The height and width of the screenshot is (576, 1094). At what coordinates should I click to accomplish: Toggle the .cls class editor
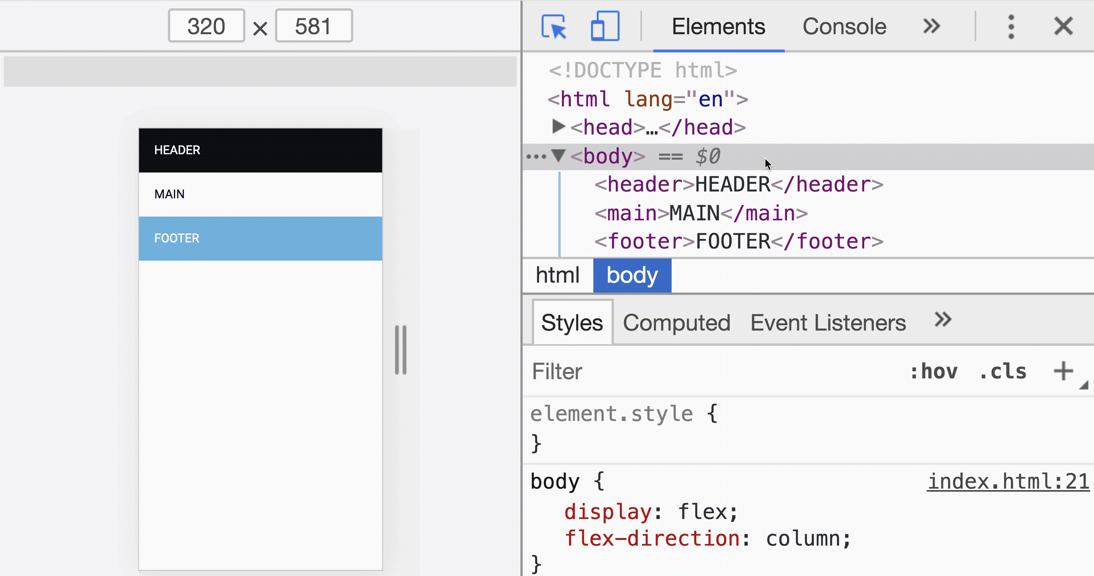click(x=1003, y=371)
